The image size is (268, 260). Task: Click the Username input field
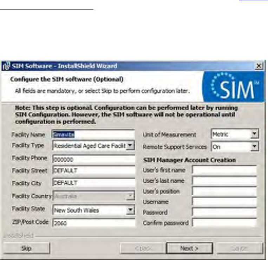pyautogui.click(x=224, y=202)
